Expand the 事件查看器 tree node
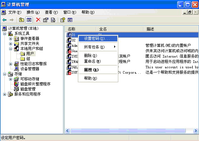The image size is (199, 141). point(10,39)
